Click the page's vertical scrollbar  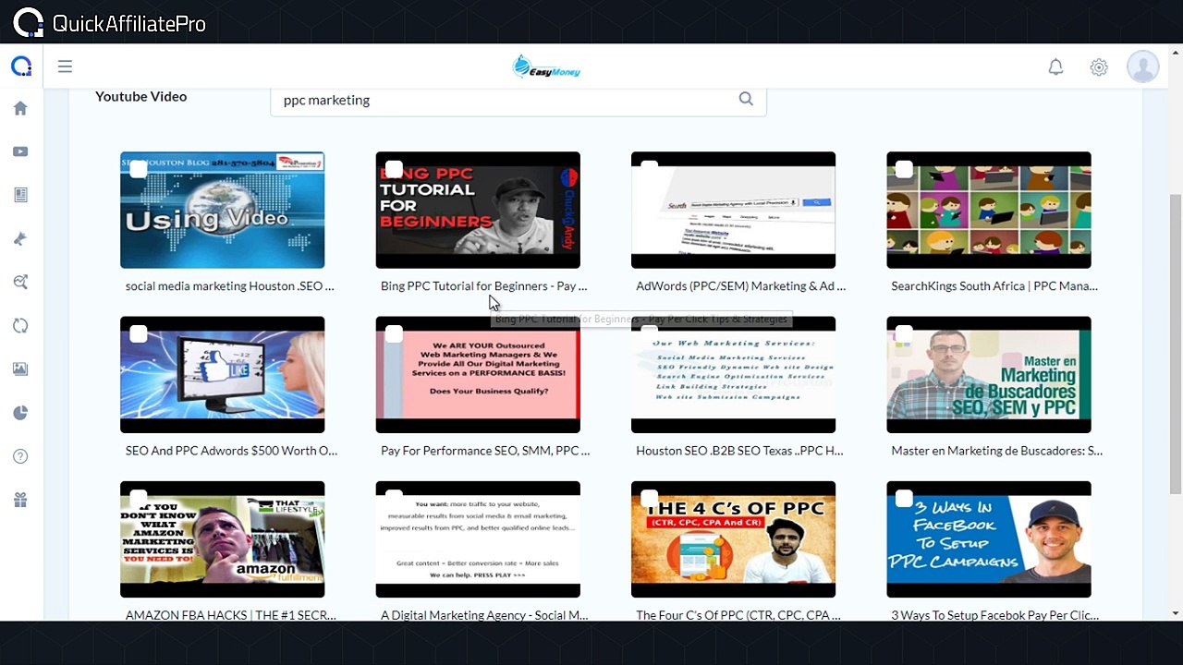(x=1176, y=345)
